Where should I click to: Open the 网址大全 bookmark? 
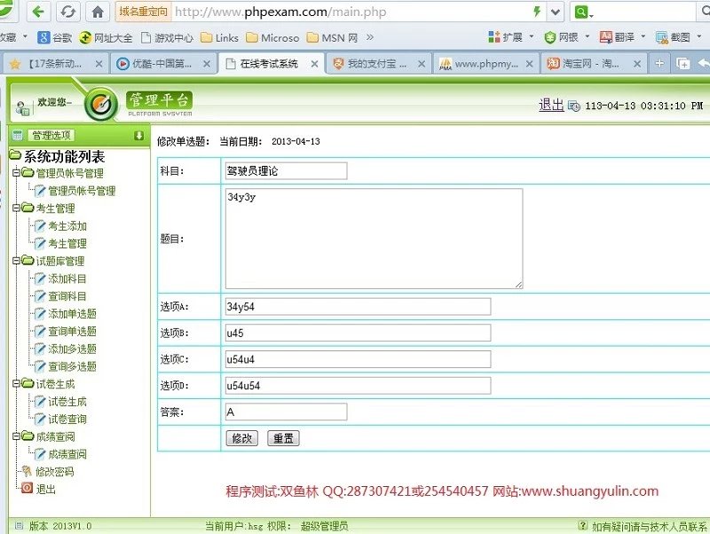point(106,37)
